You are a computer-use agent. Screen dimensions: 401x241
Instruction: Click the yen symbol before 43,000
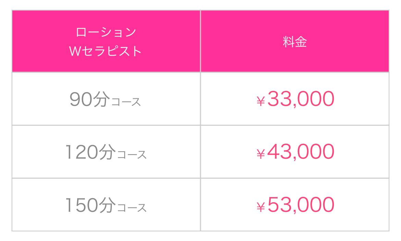(x=260, y=154)
